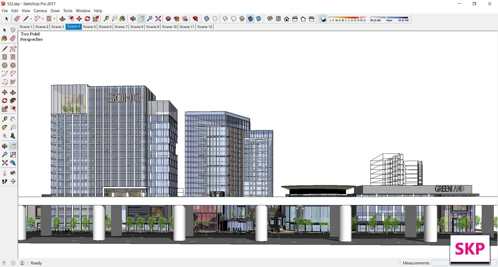The width and height of the screenshot is (498, 267).
Task: Select the Section Plane tool
Action: (13, 181)
